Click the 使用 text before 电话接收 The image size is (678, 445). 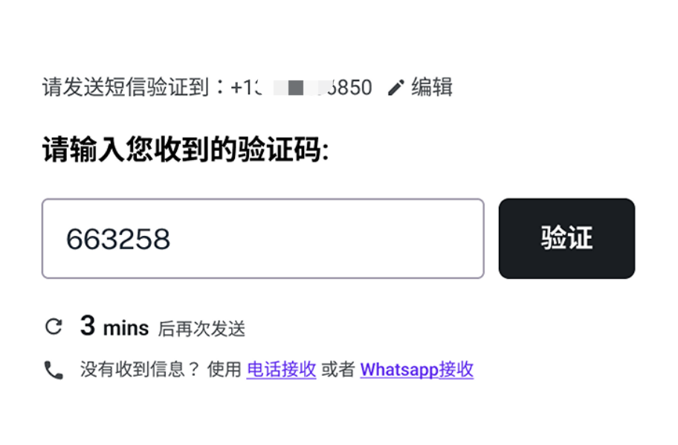[x=225, y=370]
